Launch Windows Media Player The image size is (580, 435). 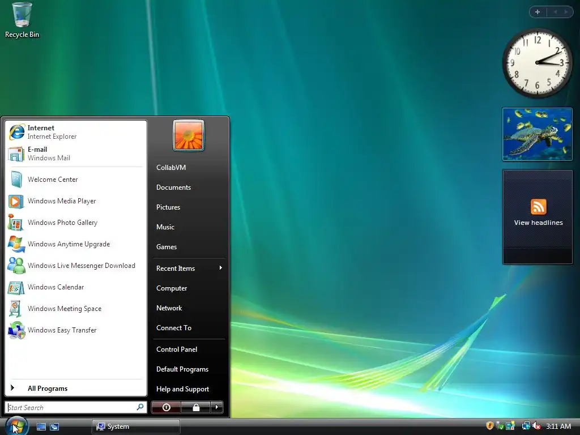pos(76,201)
